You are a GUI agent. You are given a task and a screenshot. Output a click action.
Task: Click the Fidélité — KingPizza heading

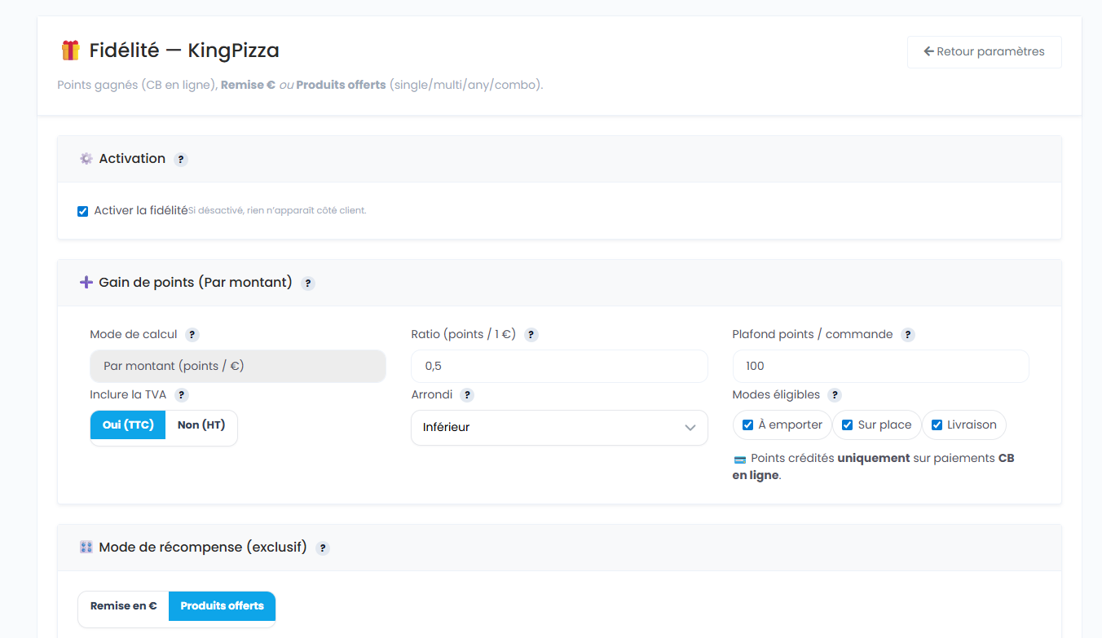184,51
